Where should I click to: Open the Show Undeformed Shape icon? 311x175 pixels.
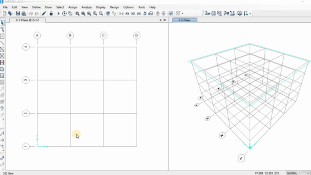207,14
